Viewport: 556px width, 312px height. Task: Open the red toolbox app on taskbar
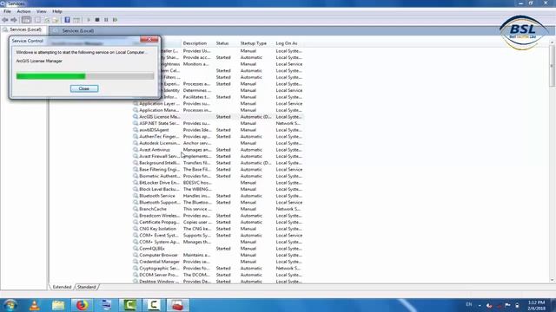click(177, 305)
